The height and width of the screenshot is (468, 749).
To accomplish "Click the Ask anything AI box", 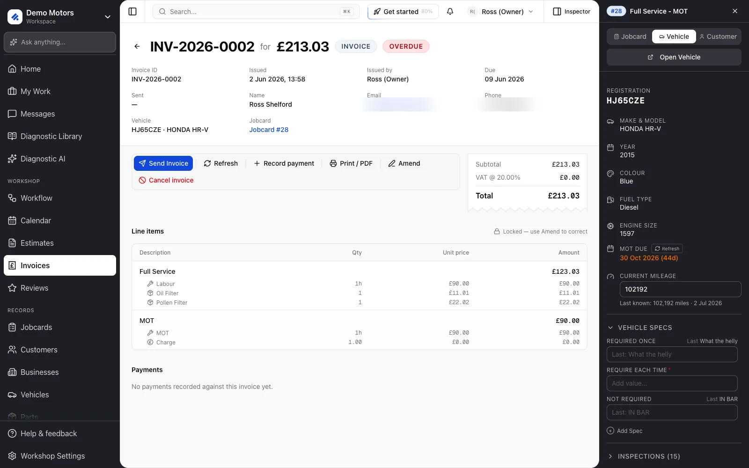I will (x=60, y=42).
